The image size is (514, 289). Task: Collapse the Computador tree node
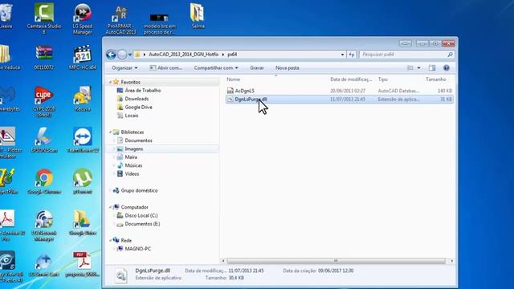coord(111,207)
